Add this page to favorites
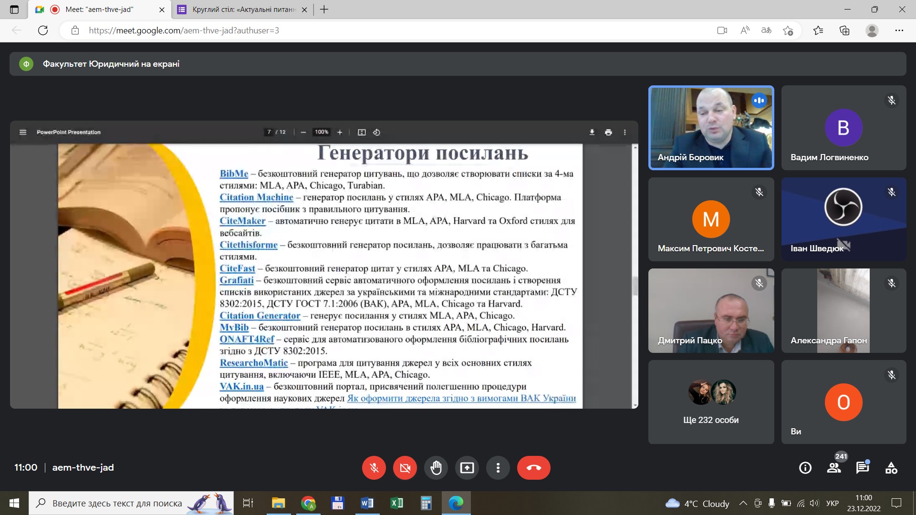The width and height of the screenshot is (916, 515). 788,31
